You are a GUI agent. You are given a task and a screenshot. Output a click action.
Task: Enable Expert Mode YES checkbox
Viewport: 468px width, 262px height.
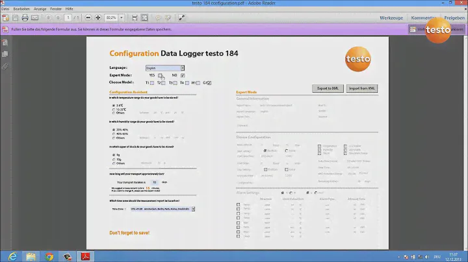click(161, 75)
